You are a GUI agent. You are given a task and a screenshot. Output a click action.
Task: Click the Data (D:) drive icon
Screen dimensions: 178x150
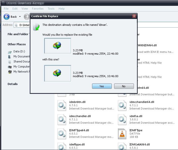(10, 52)
